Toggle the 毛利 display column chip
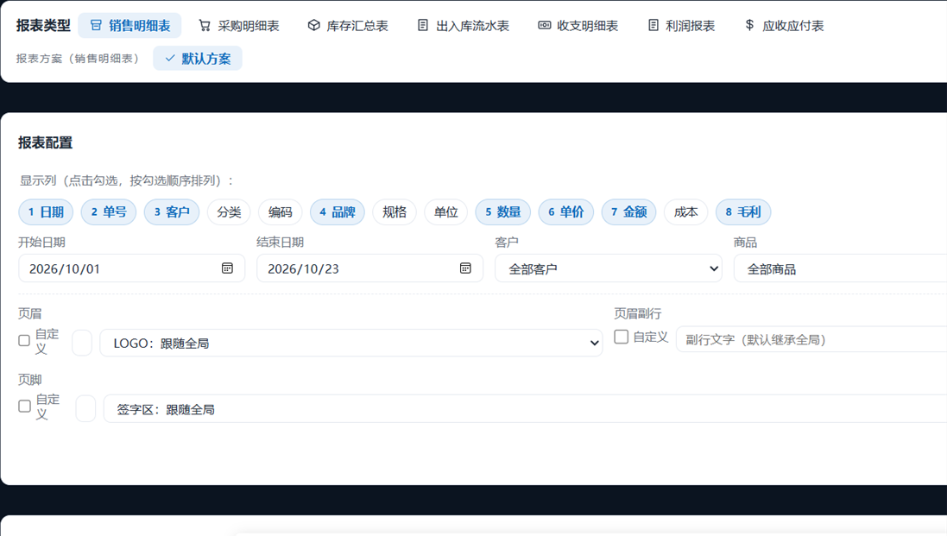The image size is (947, 536). [x=743, y=211]
